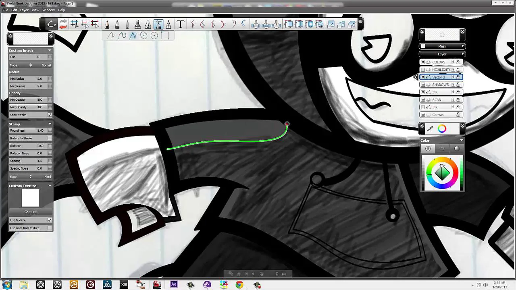516x290 pixels.
Task: Click the Capture texture button
Action: coord(30,212)
